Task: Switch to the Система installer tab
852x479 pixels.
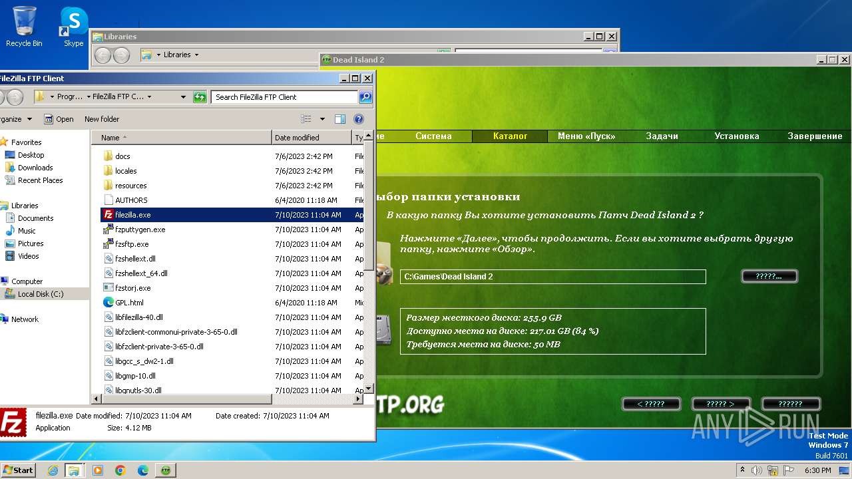Action: pos(433,136)
